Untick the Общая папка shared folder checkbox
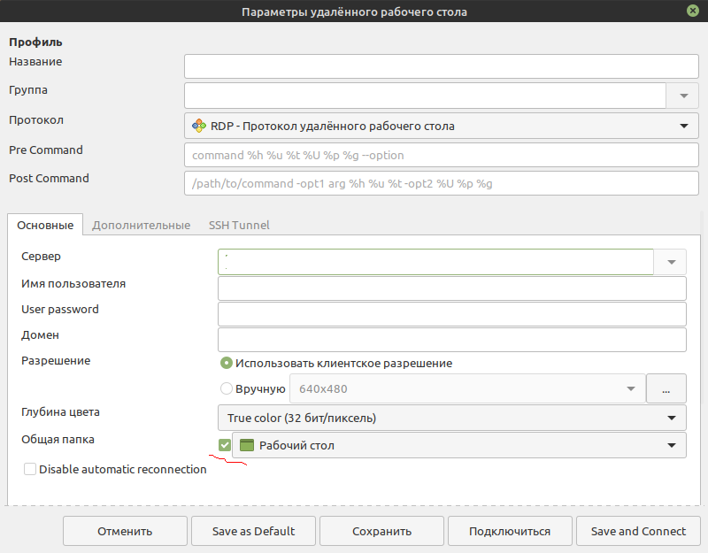The height and width of the screenshot is (553, 708). 225,445
